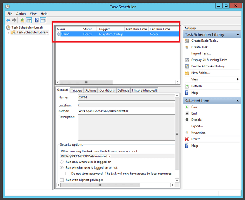The height and width of the screenshot is (200, 245).
Task: Switch to the Triggers tab
Action: coord(77,90)
